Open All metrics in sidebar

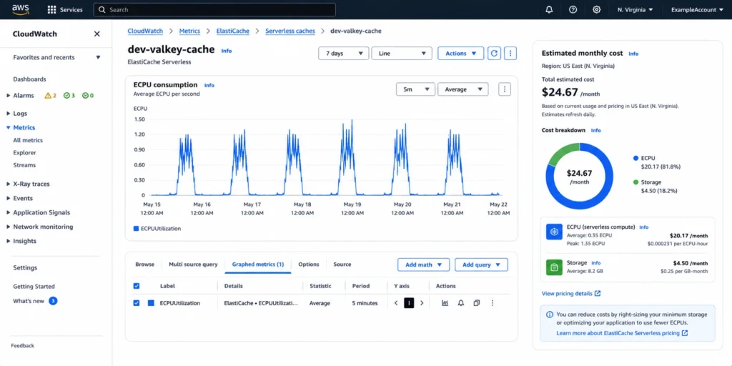pyautogui.click(x=28, y=140)
